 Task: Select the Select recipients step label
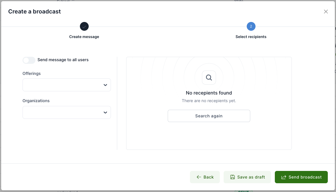coord(251,37)
